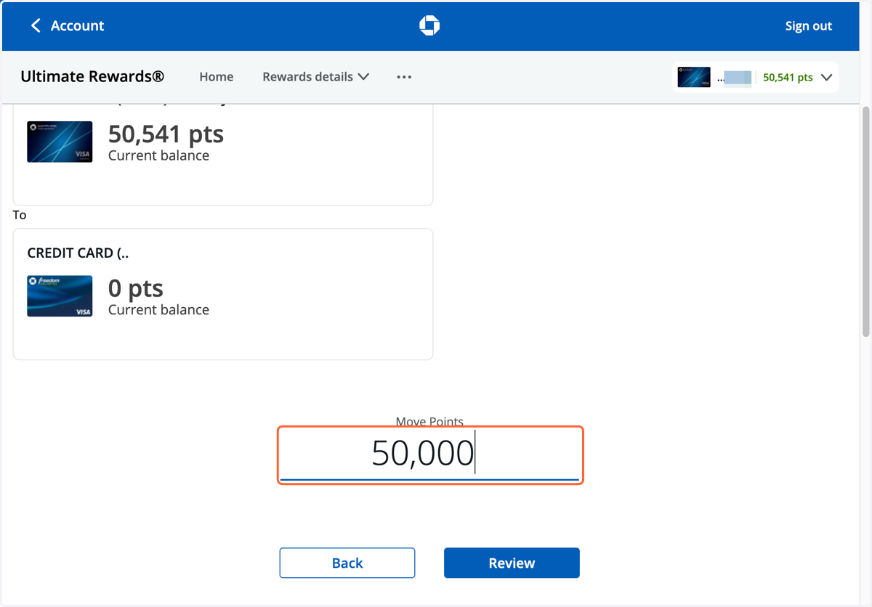Click the Back button

[x=347, y=563]
